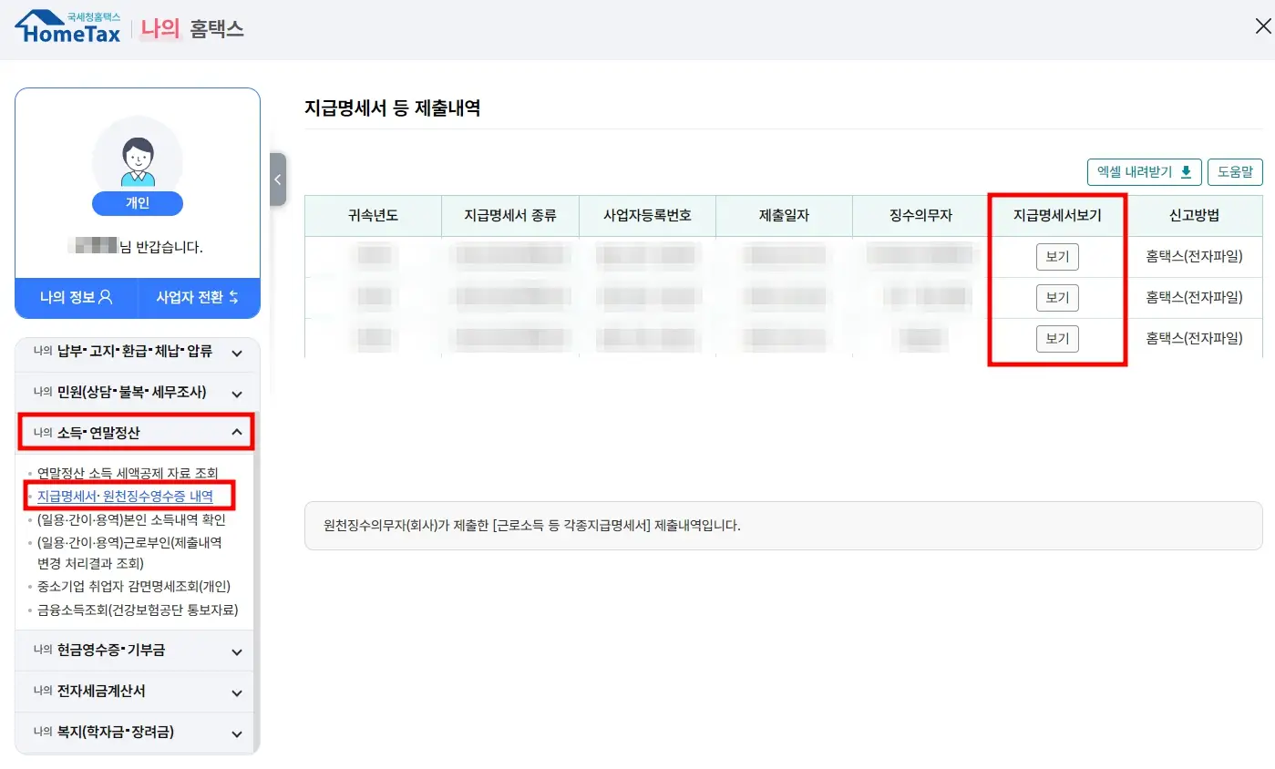Image resolution: width=1275 pixels, height=769 pixels.
Task: Close the 나의 홈택스 window
Action: [x=1261, y=26]
